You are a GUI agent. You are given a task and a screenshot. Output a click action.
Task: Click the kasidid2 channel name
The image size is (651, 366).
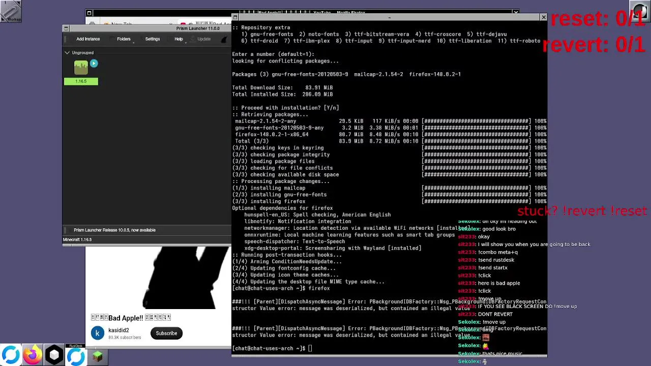point(119,330)
